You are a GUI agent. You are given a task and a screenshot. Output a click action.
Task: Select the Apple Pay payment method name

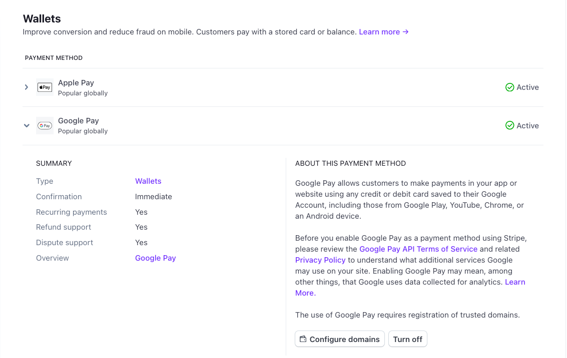tap(76, 83)
